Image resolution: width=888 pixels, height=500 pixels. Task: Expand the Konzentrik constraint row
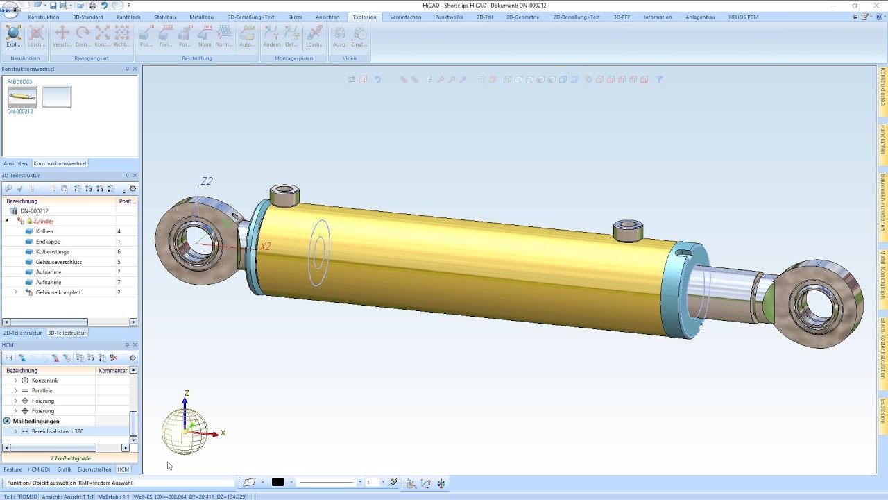click(16, 381)
